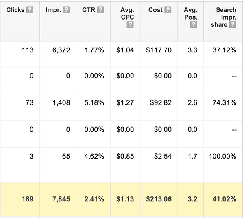Click the total 3.2 average position
Image resolution: width=244 pixels, height=218 pixels.
point(192,199)
